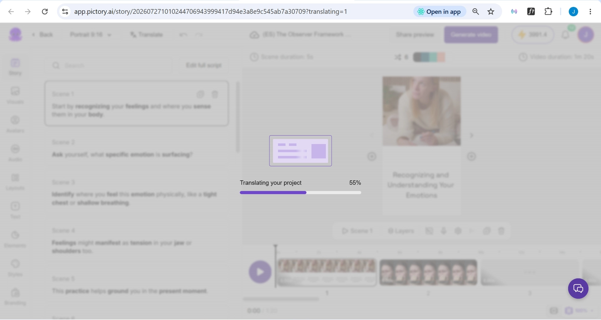The width and height of the screenshot is (601, 320).
Task: Go to the next scene with right chevron
Action: click(x=471, y=135)
